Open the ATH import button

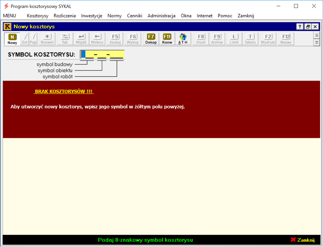click(x=183, y=39)
